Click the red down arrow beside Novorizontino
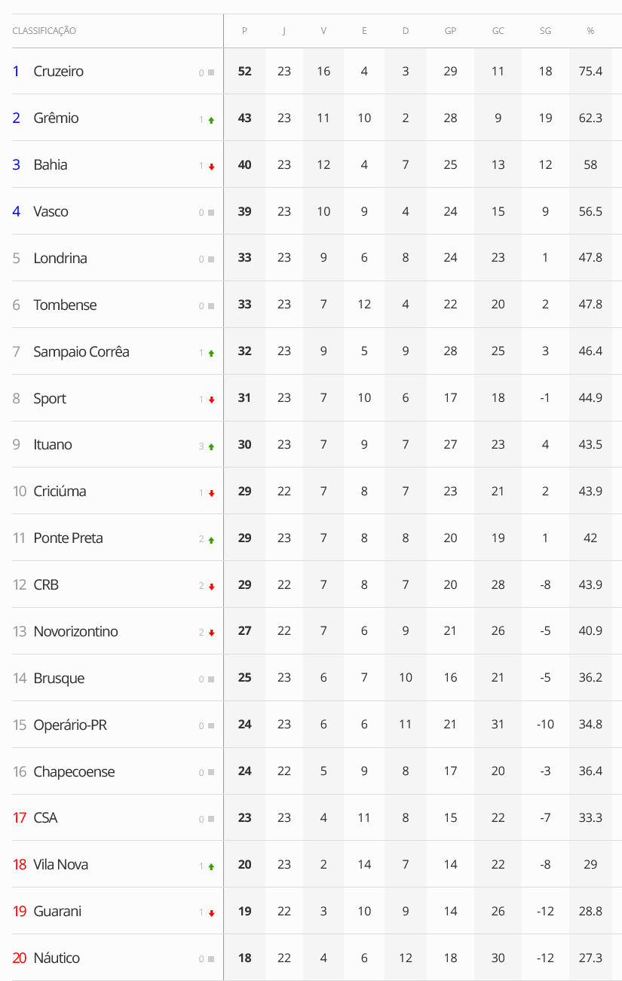This screenshot has width=622, height=981. (x=211, y=633)
